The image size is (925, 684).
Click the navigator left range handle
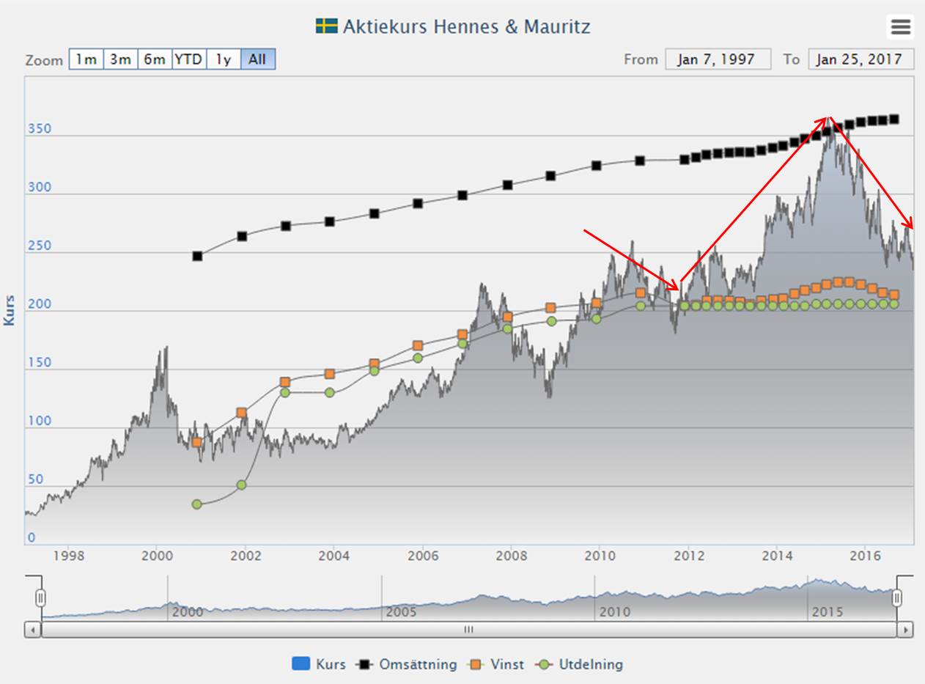click(41, 598)
